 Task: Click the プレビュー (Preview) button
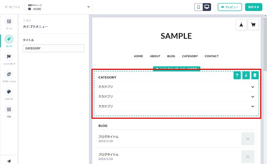pyautogui.click(x=230, y=7)
